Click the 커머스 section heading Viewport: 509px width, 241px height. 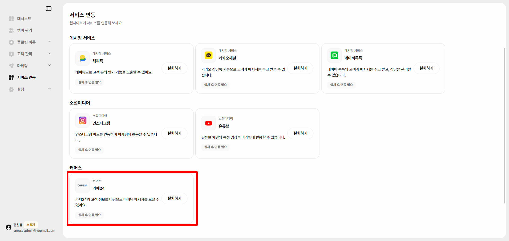click(x=76, y=168)
